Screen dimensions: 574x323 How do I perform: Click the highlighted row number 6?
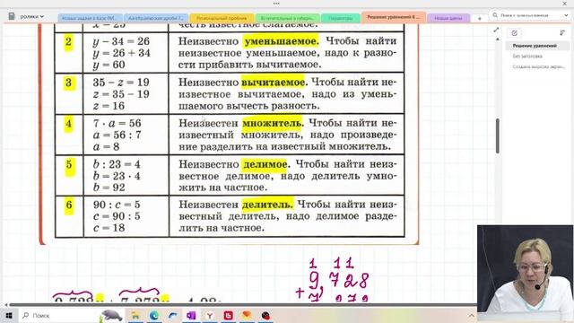pos(69,205)
